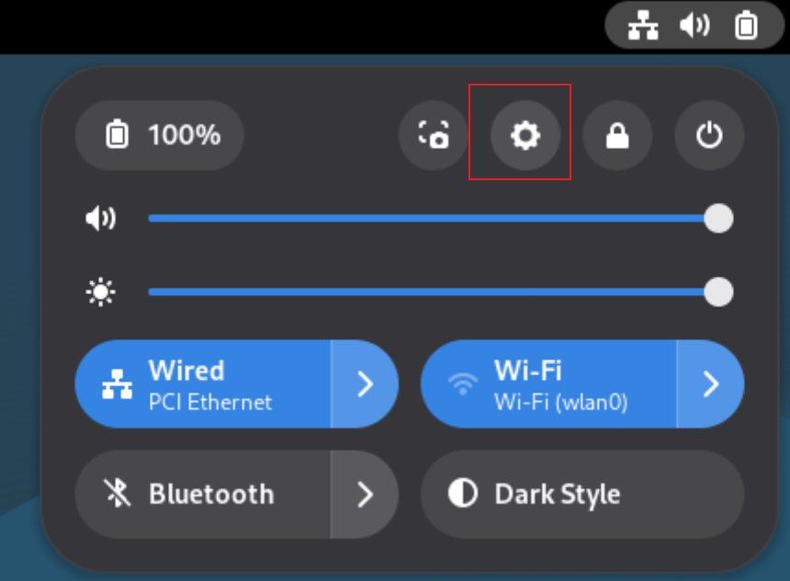This screenshot has width=790, height=581.
Task: Open the screenshot capture tool
Action: click(x=434, y=136)
